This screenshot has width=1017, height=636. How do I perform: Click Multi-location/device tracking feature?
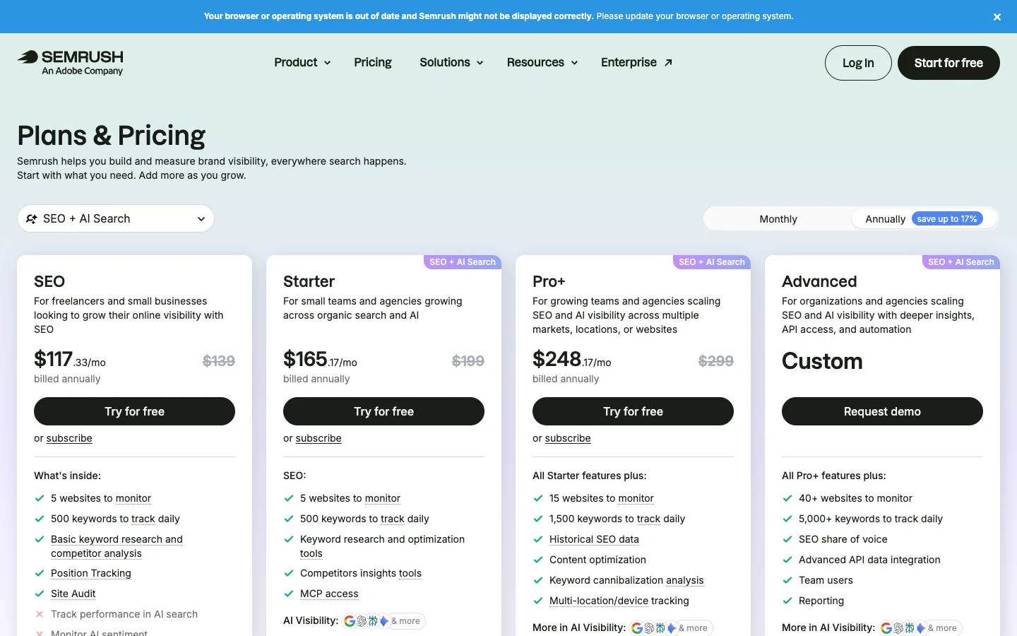coord(619,601)
